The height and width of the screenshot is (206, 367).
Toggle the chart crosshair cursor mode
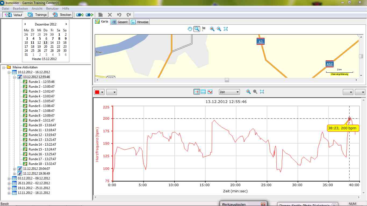(x=197, y=92)
